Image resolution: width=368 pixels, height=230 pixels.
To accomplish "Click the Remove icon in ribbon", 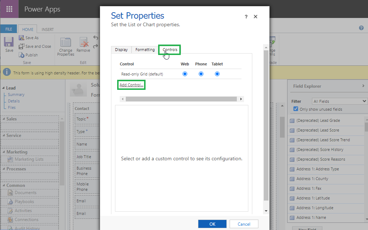I will pos(84,43).
